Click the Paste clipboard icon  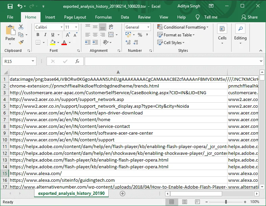point(10,30)
